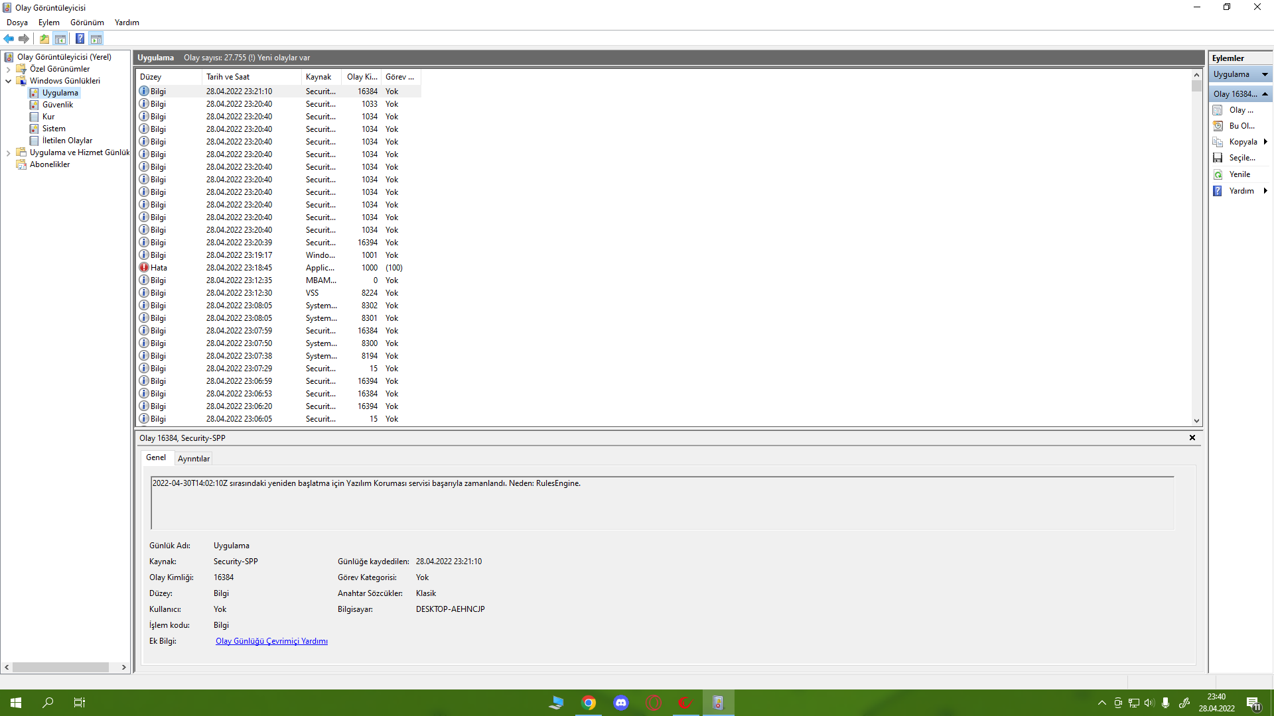Click the navigation pane horizontal scrollbar
The width and height of the screenshot is (1274, 716).
point(60,667)
